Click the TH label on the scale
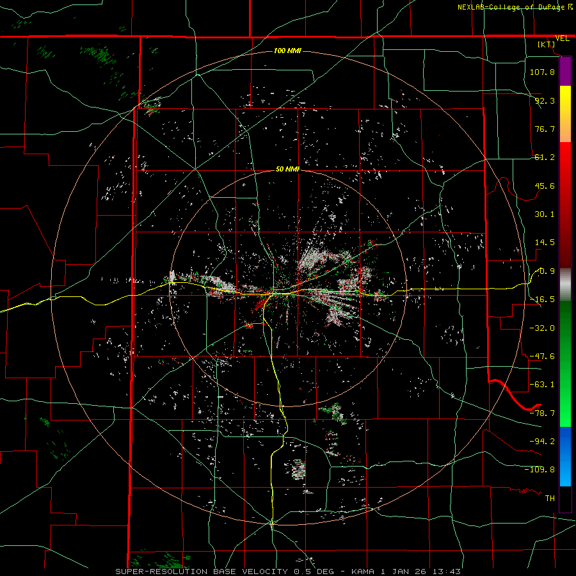Viewport: 576px width, 576px height. click(x=550, y=498)
